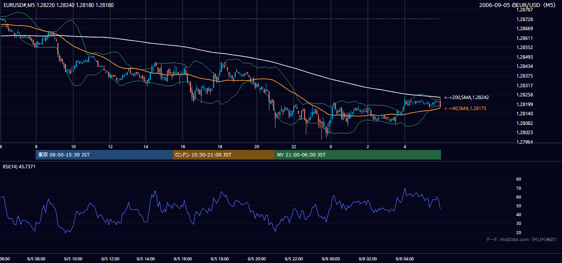
Task: Click the 9/6 04:00 bottom time label
Action: 405,259
